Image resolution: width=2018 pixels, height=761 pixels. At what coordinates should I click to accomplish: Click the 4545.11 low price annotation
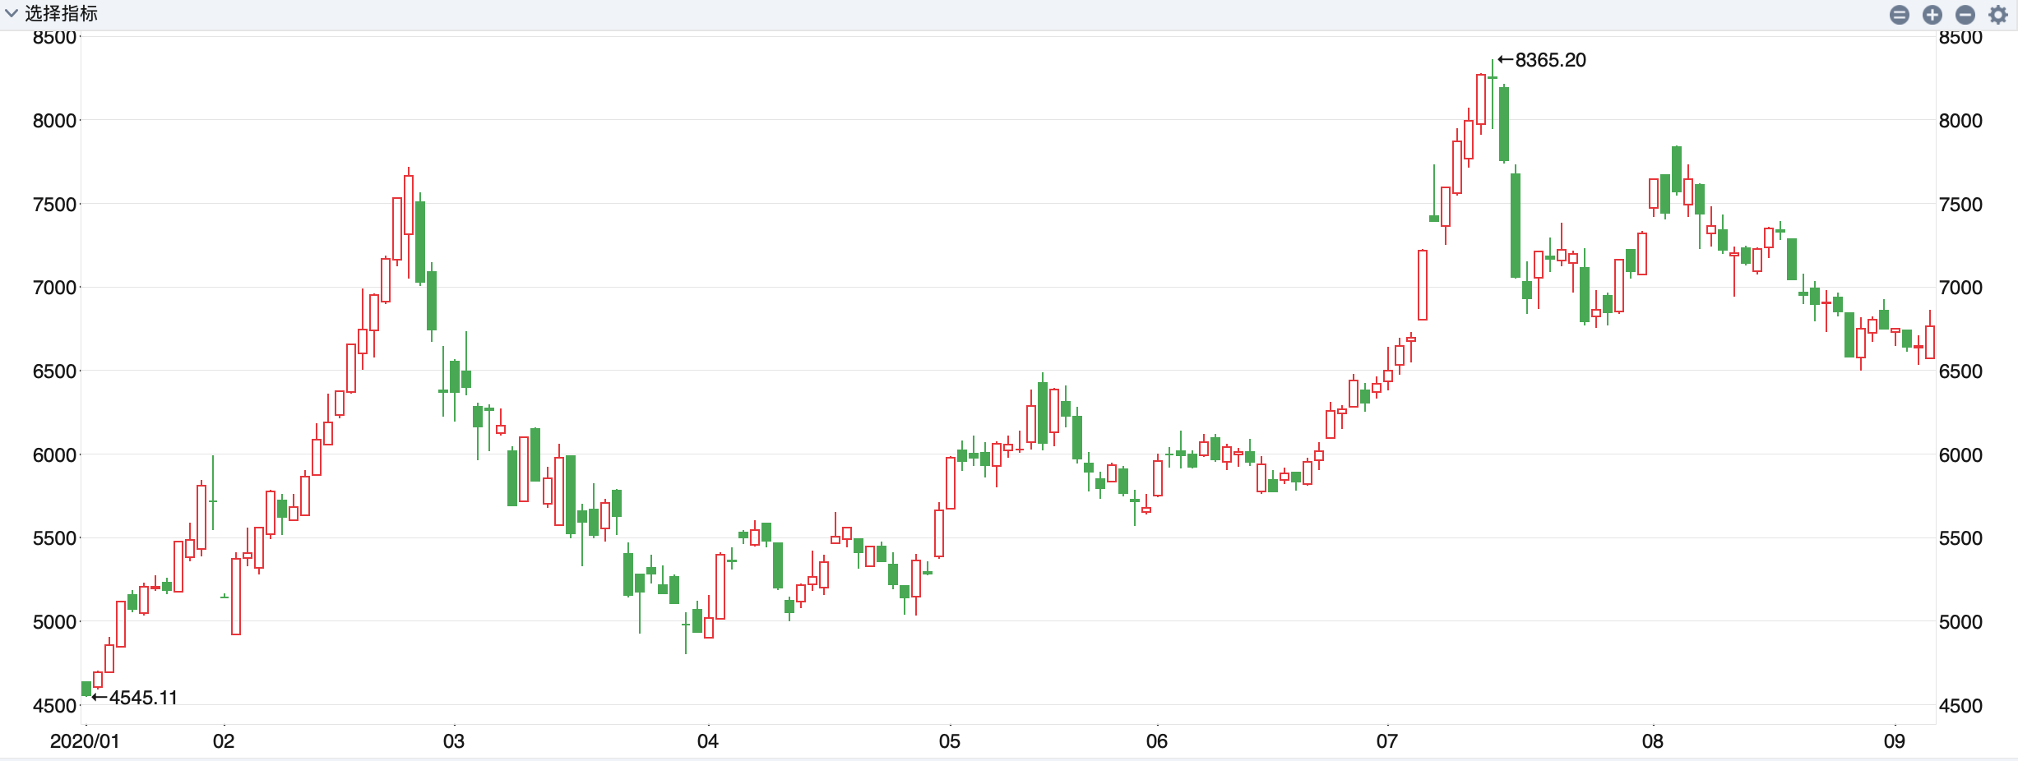pos(142,698)
